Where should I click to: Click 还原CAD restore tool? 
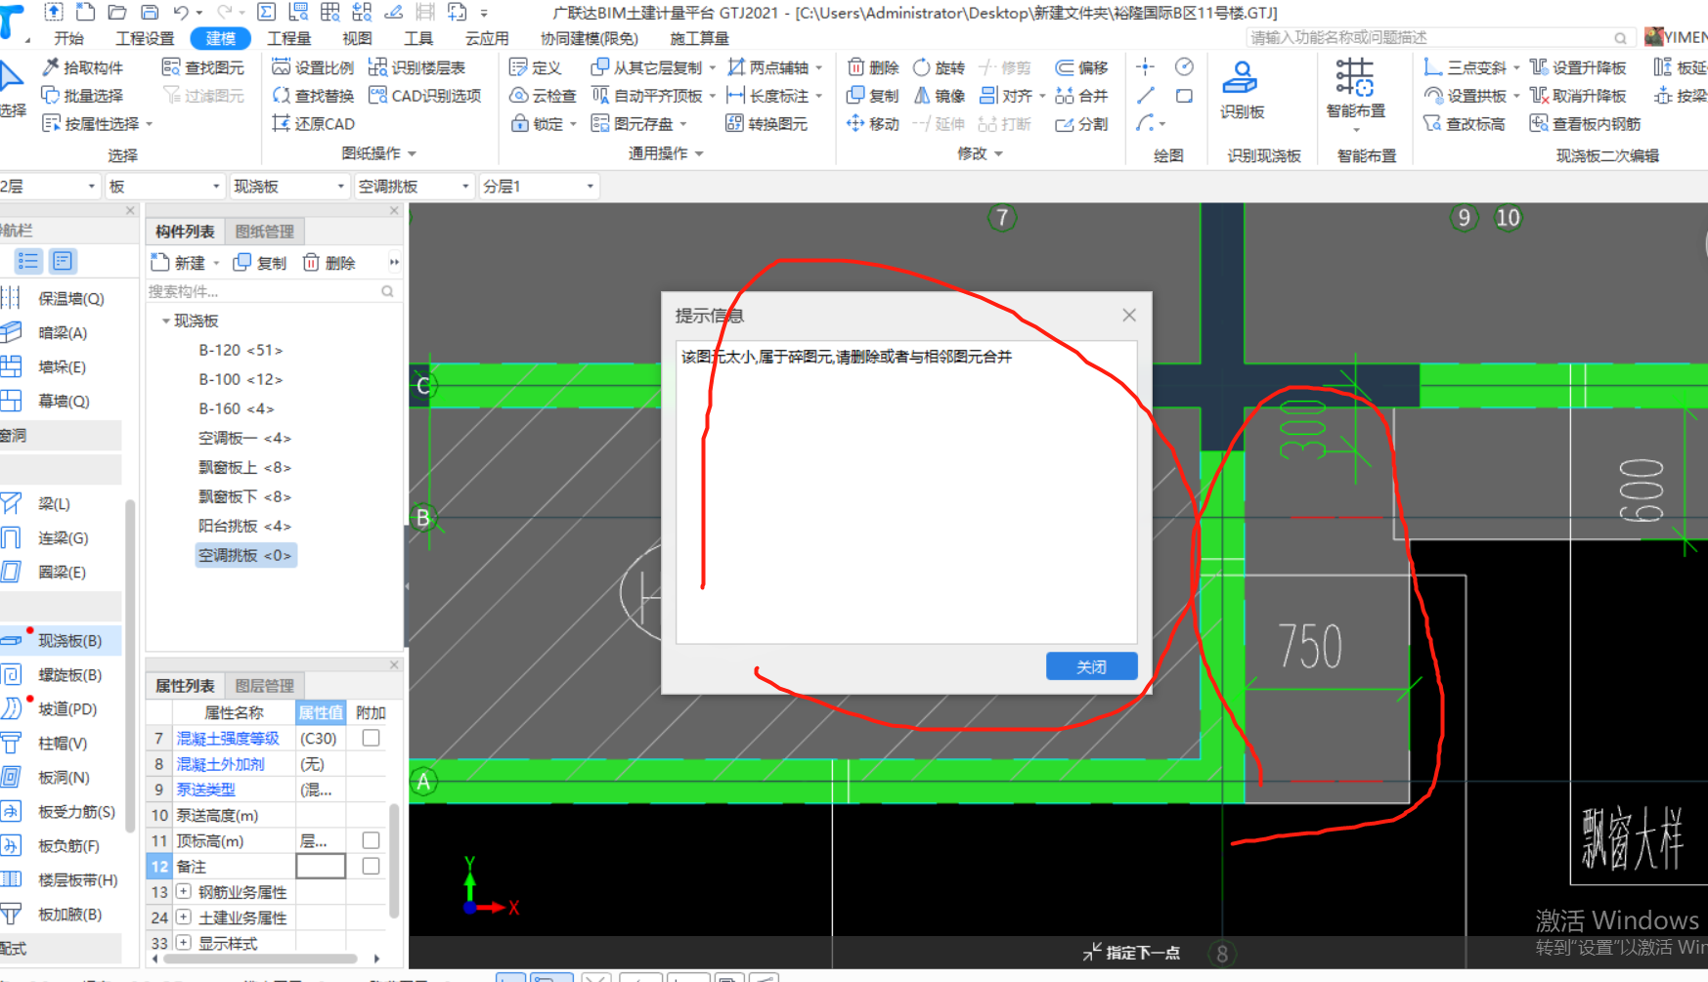pyautogui.click(x=313, y=124)
